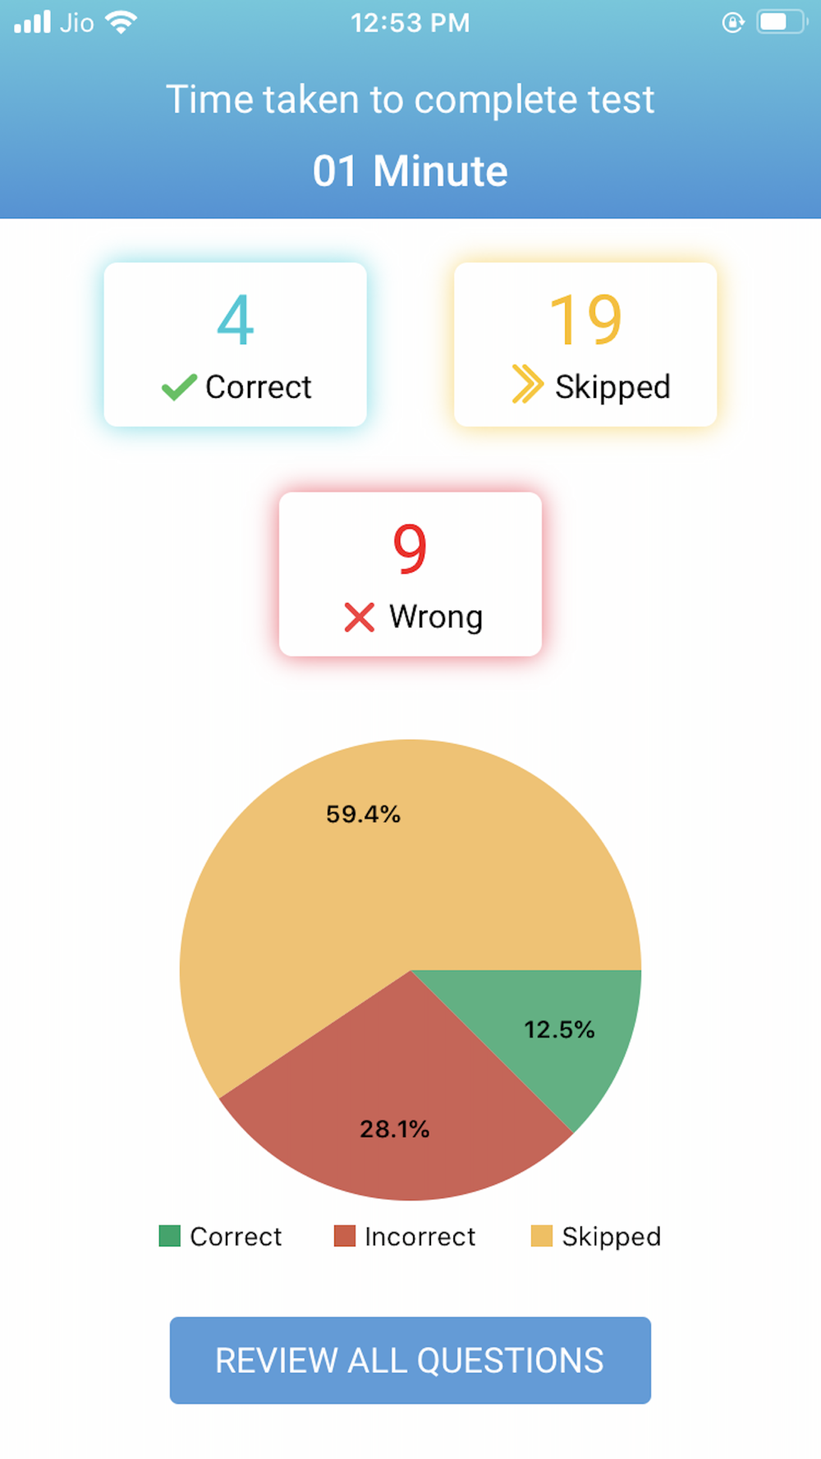Image resolution: width=821 pixels, height=1459 pixels.
Task: Tap the yellow double-chevron Skipped icon
Action: (x=527, y=384)
